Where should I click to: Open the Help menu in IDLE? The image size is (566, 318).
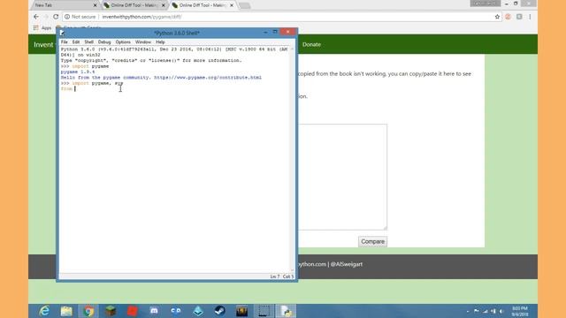(160, 42)
